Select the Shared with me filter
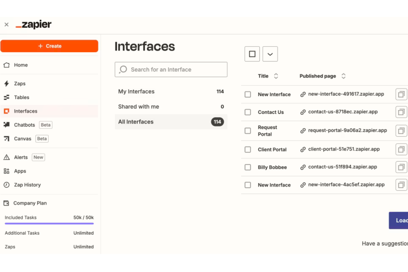 171,107
